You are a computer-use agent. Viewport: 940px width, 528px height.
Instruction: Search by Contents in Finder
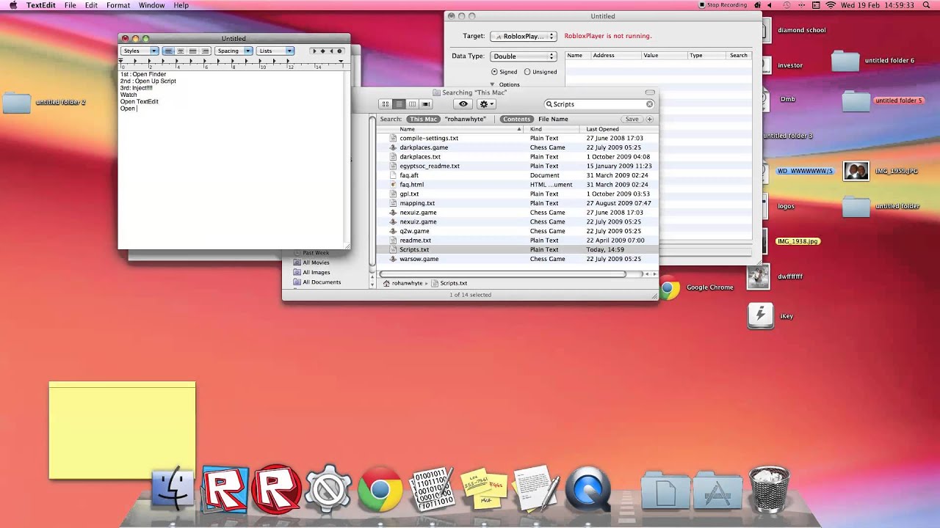pyautogui.click(x=516, y=119)
